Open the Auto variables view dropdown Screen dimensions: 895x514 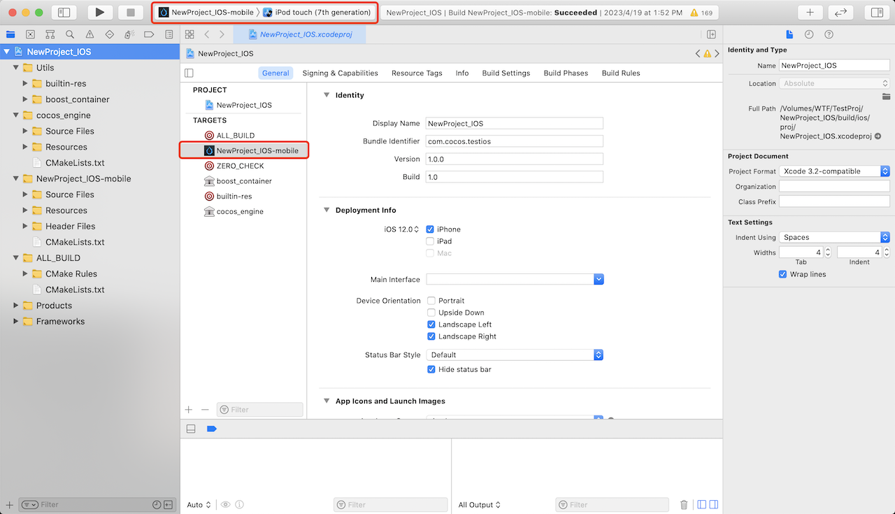(x=199, y=505)
